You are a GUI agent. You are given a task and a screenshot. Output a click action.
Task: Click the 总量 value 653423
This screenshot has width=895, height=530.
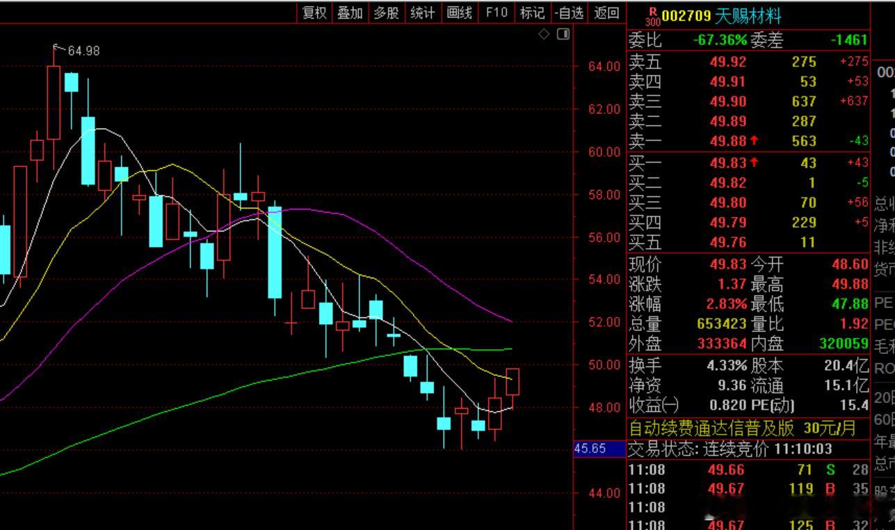tap(721, 324)
